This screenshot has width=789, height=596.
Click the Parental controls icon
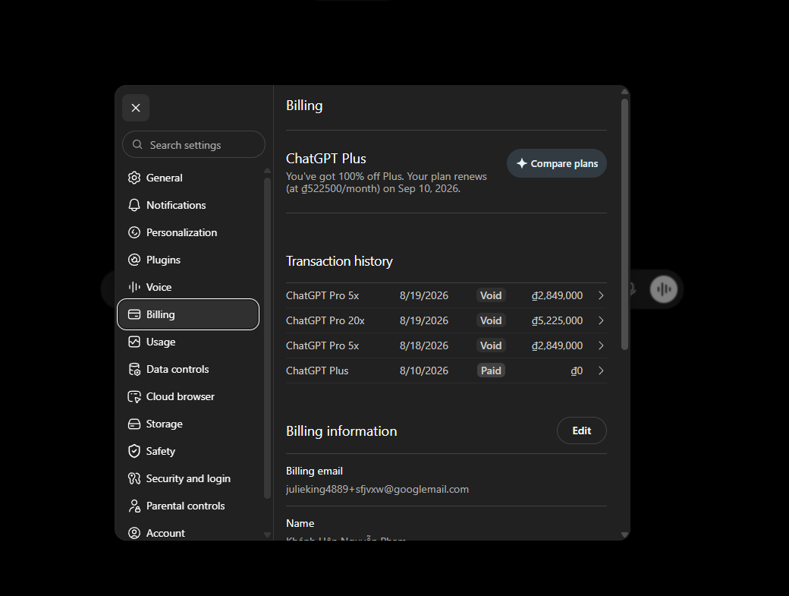(134, 506)
